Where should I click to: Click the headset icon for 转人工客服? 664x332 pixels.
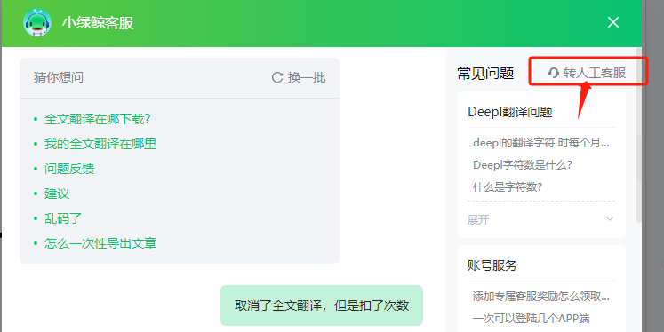point(554,73)
